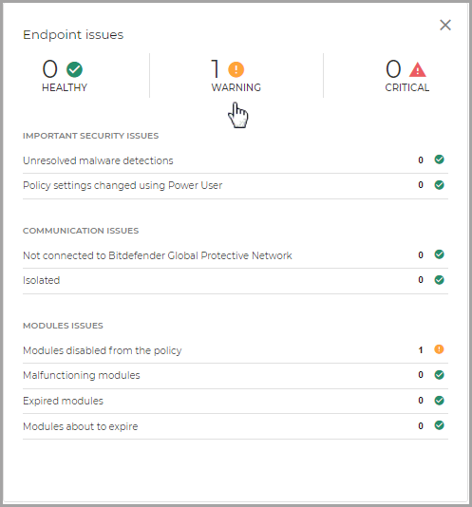Screen dimensions: 472x507
Task: Click count value for Expired modules
Action: (421, 401)
